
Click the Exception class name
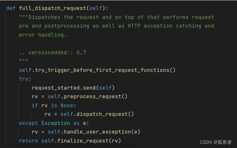point(56,123)
